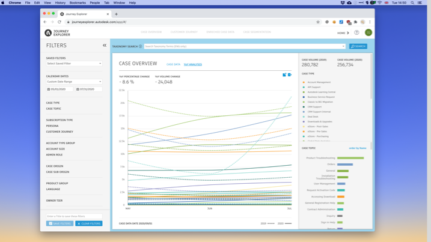Expand the Language filter
The width and height of the screenshot is (431, 242).
(x=53, y=189)
